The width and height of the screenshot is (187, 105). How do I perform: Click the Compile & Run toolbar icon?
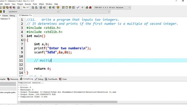(70, 8)
